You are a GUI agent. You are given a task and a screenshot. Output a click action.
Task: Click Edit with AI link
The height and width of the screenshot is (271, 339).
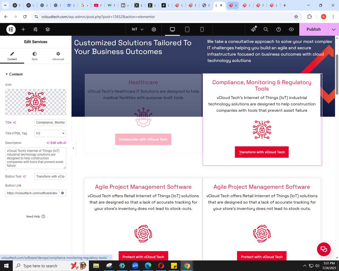point(56,143)
